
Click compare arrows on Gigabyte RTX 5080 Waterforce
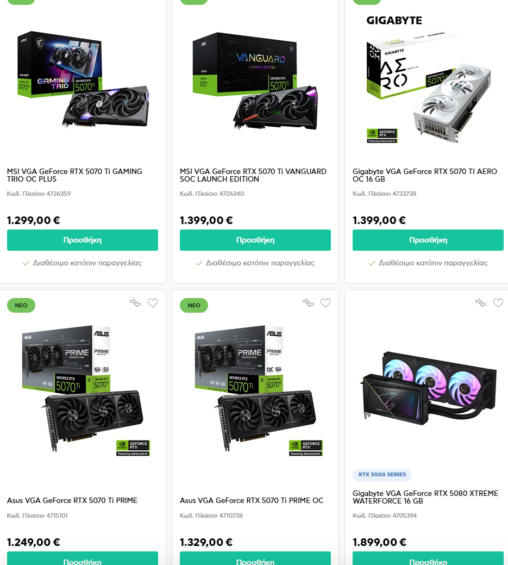point(481,303)
